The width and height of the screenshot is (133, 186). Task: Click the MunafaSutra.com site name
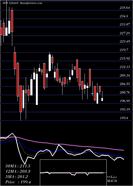[x=31, y=3]
